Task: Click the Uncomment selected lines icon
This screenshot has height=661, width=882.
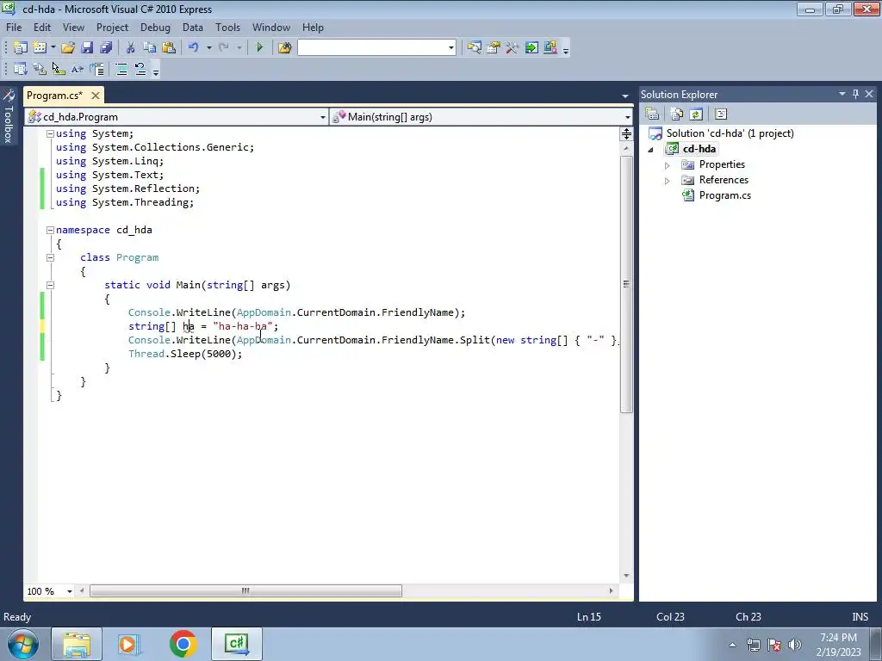Action: [140, 69]
